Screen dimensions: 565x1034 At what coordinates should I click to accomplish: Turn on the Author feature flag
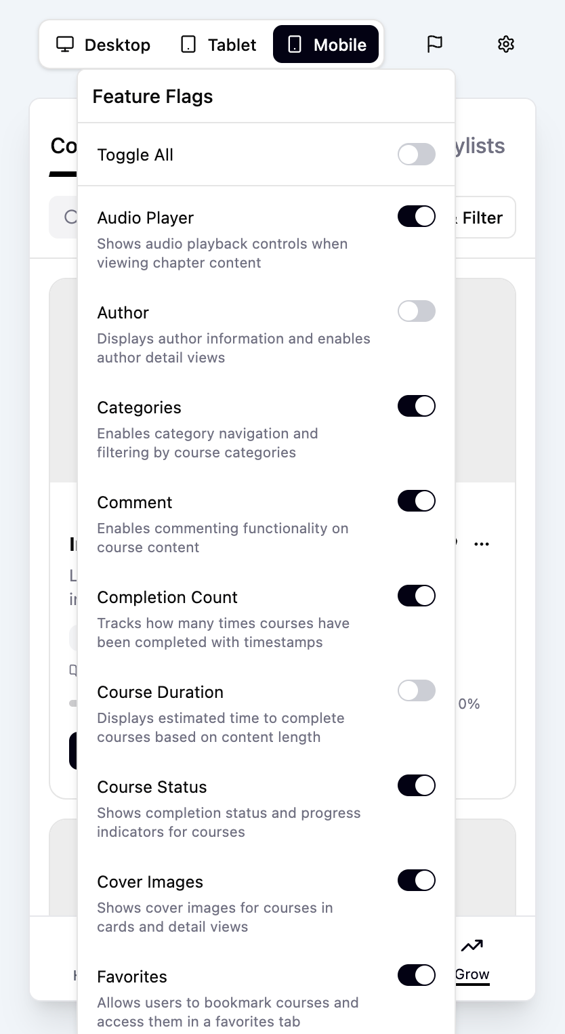click(416, 311)
